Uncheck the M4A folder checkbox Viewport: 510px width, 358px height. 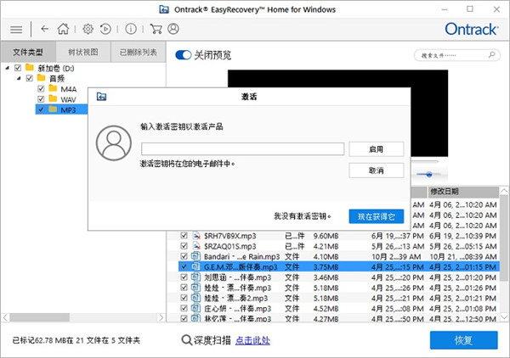click(x=41, y=88)
